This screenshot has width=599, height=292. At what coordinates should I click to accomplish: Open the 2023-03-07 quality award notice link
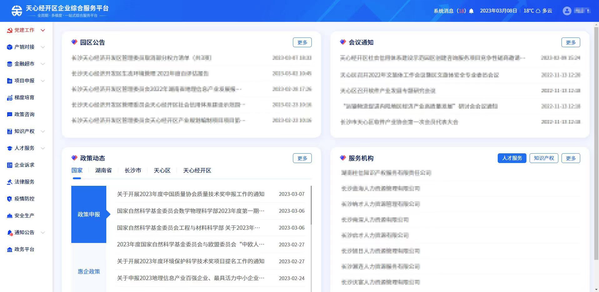190,194
